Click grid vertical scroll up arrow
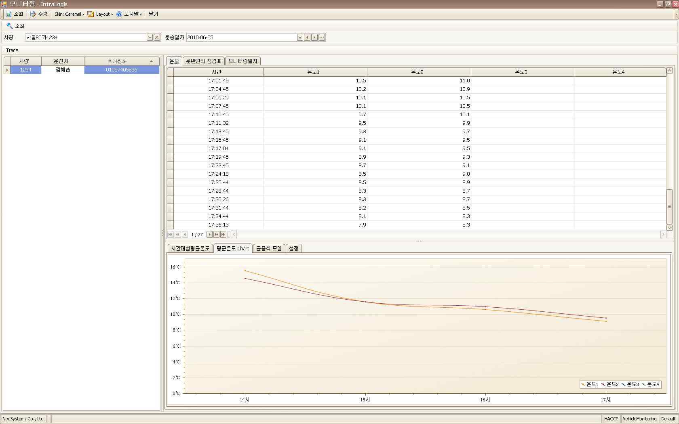 [x=669, y=71]
